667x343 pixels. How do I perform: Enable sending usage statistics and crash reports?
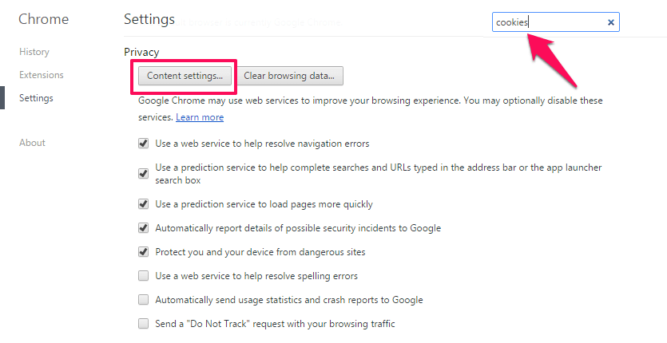143,300
